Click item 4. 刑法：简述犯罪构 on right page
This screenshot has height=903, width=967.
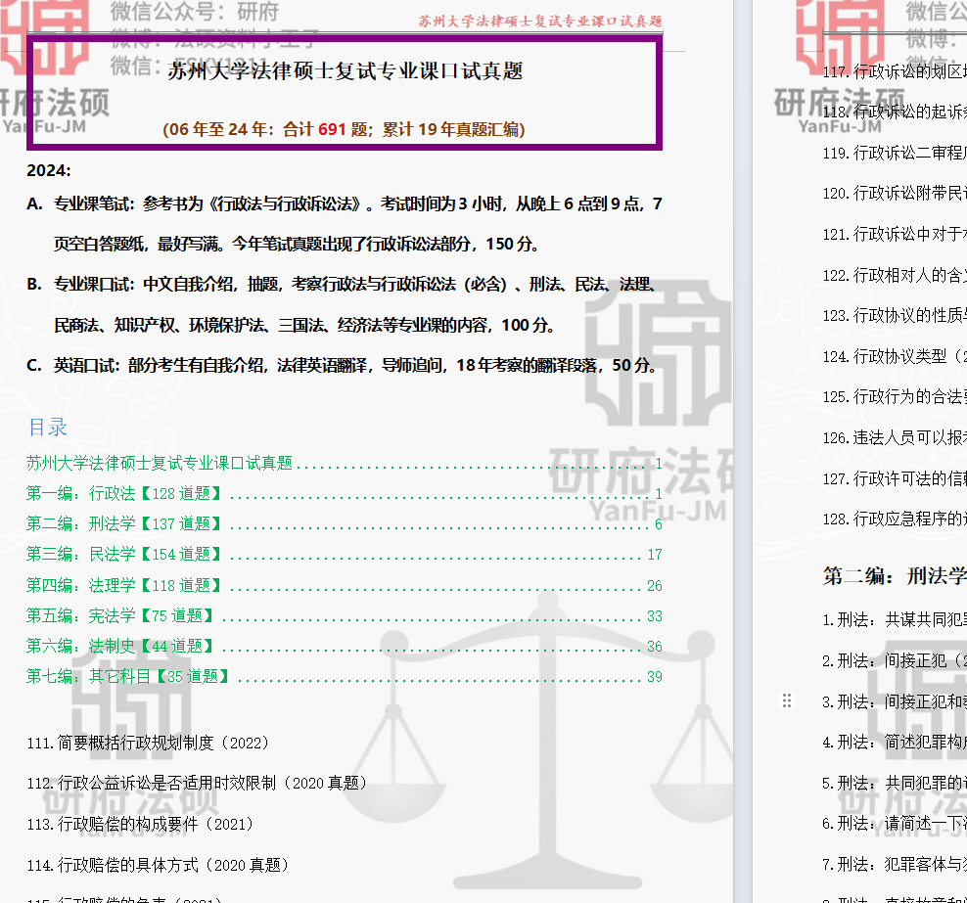pyautogui.click(x=895, y=743)
